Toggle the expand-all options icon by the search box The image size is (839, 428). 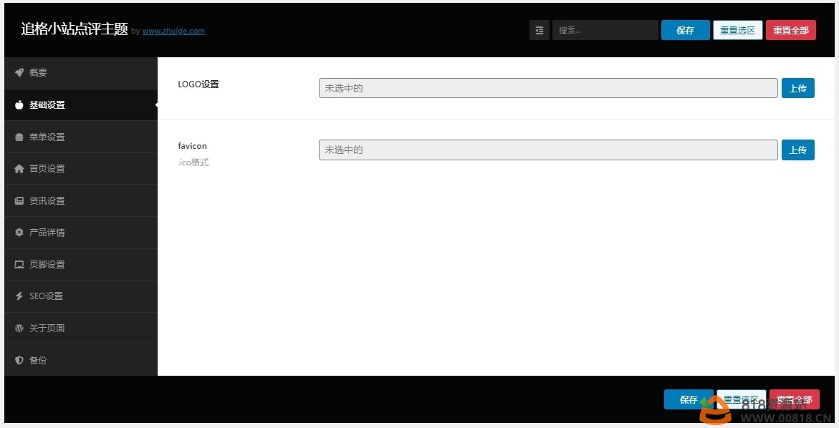[540, 31]
